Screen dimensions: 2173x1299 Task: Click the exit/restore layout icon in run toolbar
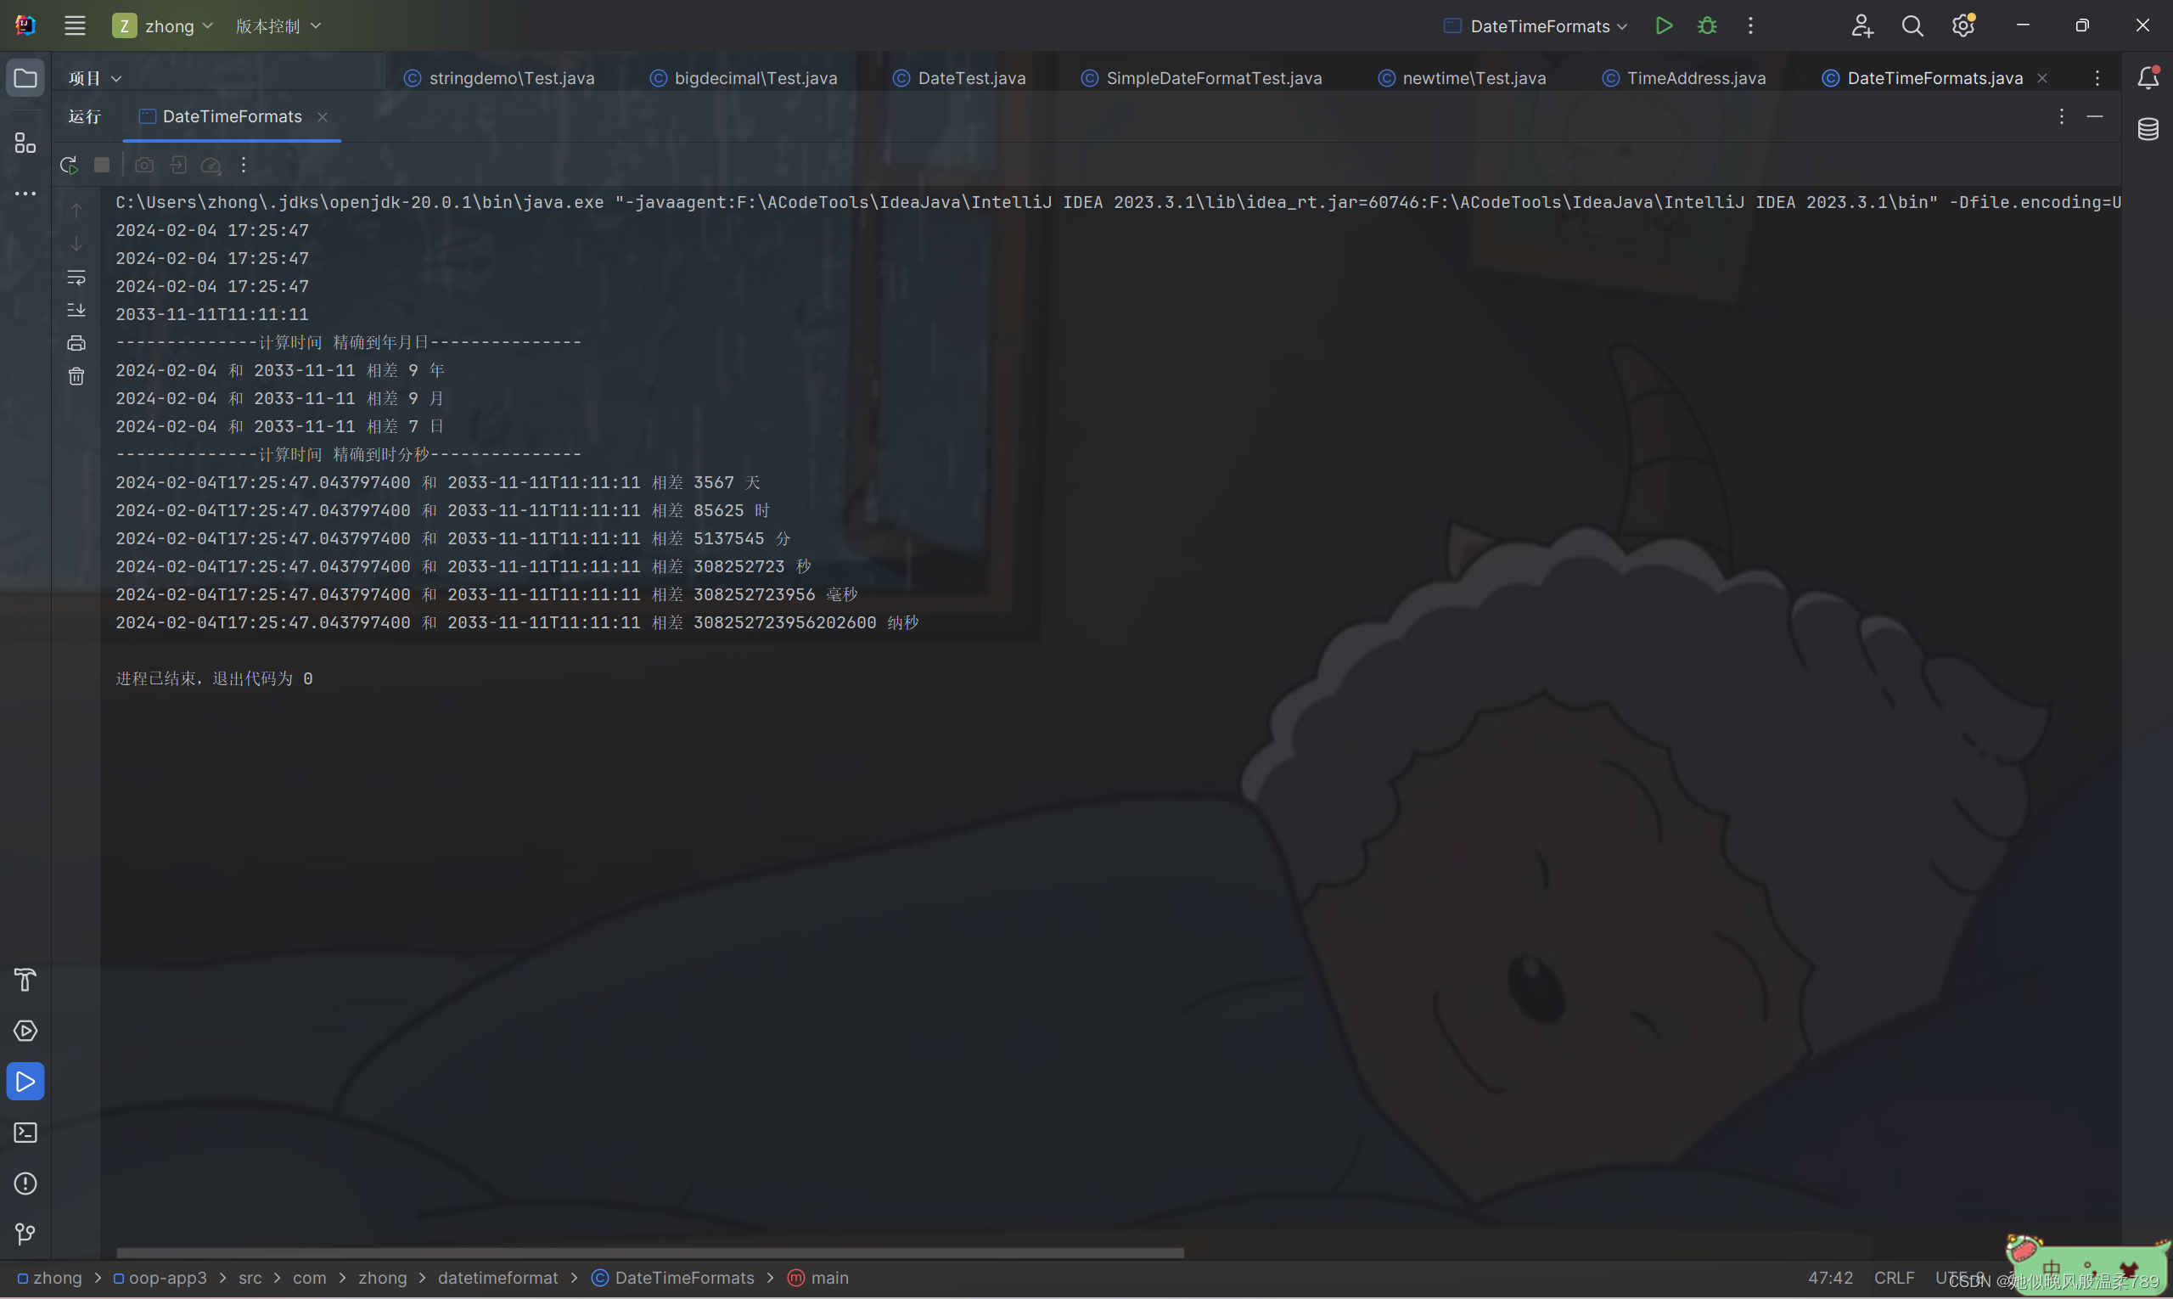click(x=177, y=165)
